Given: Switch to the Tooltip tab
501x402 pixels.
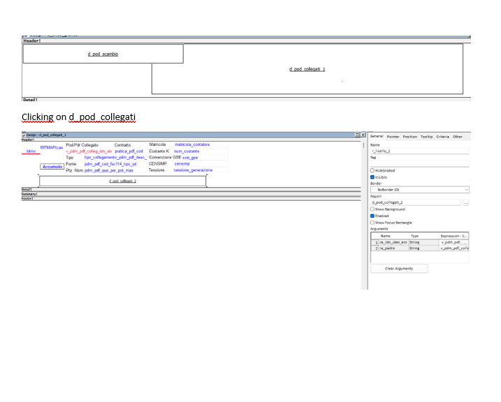Looking at the screenshot, I should [427, 137].
